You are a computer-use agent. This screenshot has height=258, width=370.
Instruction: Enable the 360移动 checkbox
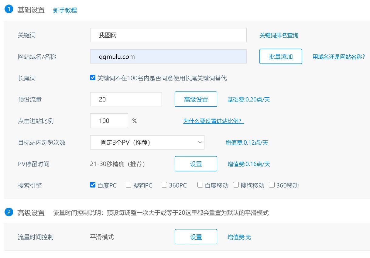click(x=272, y=185)
